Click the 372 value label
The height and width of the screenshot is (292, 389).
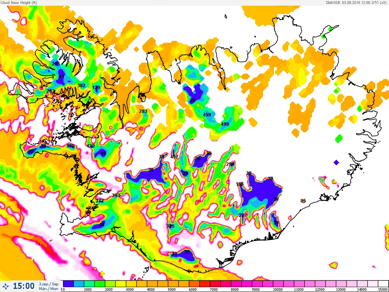point(100,201)
